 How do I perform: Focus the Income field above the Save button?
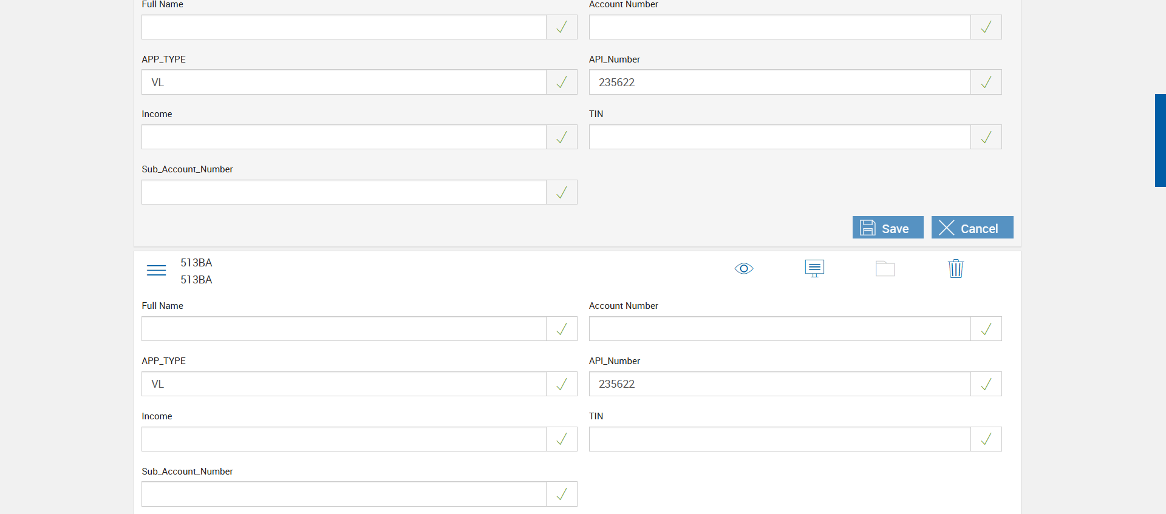344,137
